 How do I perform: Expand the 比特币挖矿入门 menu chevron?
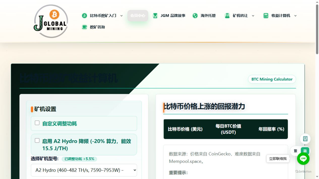(x=121, y=16)
